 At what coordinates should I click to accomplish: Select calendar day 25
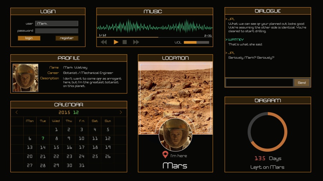[x=95, y=156]
